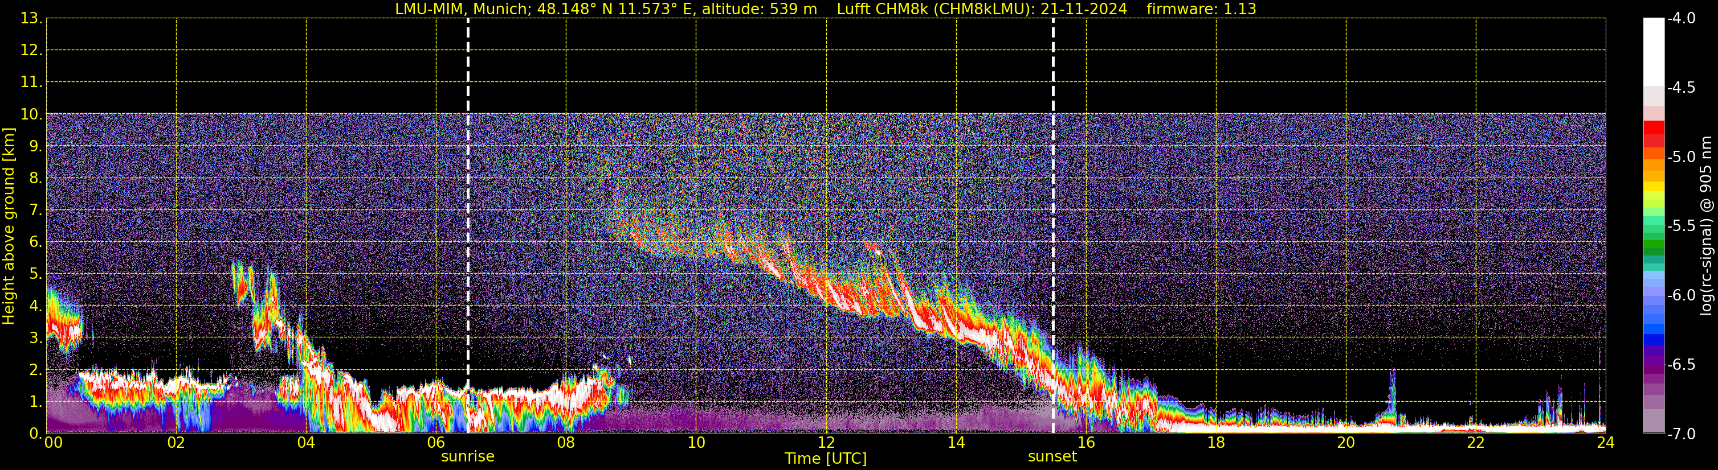Click the y-axis tick label '5.'

click(x=35, y=274)
